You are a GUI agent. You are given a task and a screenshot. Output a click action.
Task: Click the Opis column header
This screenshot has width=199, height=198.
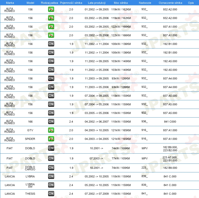tap(191, 3)
